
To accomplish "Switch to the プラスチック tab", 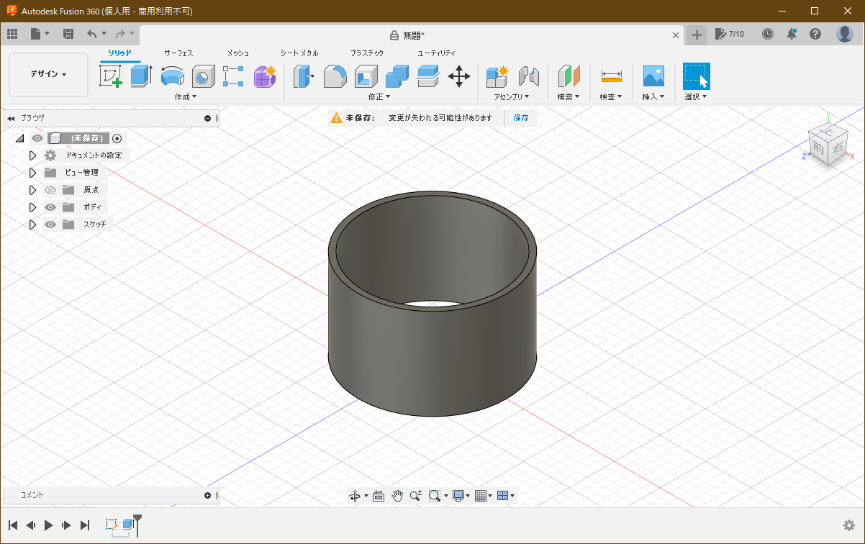I will [367, 53].
